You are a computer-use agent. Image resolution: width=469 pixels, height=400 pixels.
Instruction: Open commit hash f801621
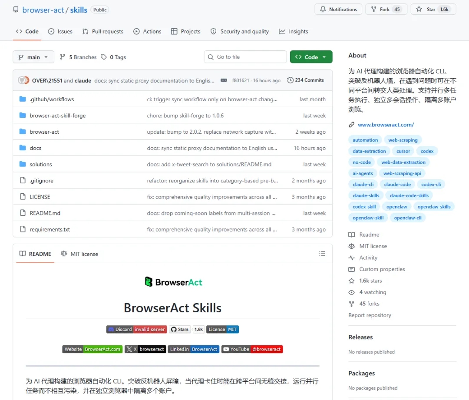pos(241,80)
